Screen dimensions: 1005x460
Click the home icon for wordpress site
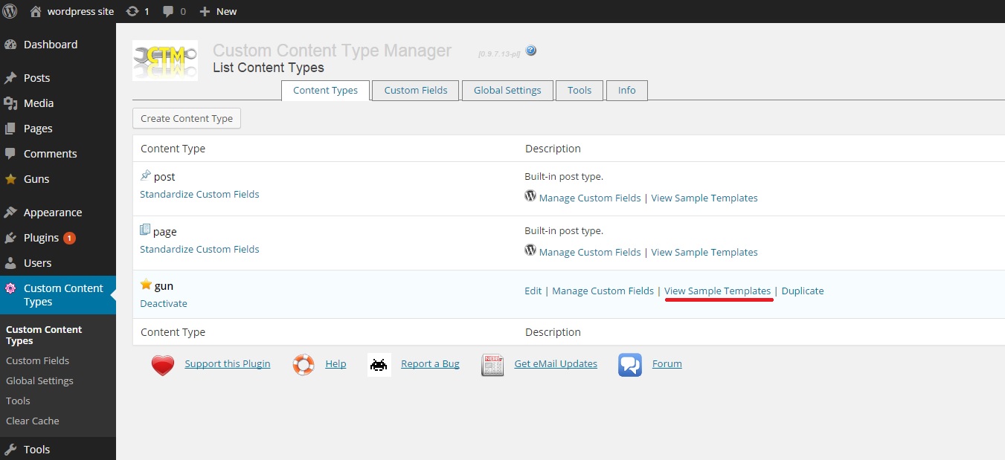point(36,11)
